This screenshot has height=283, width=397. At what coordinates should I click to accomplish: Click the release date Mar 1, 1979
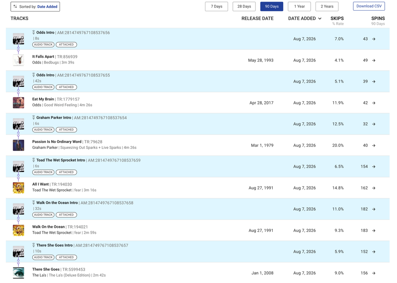tap(262, 145)
